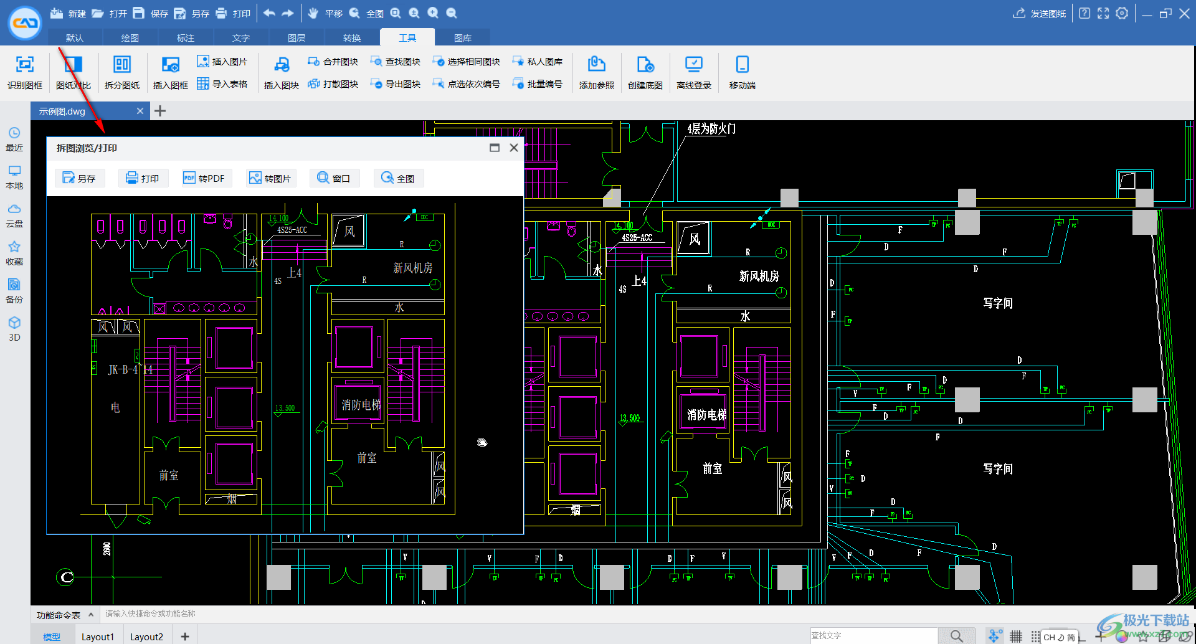
Task: Click the 移动端 mobile icon
Action: [742, 65]
